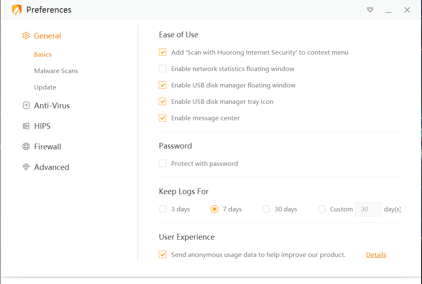Click the 'Ease of Use' heading

coord(179,35)
